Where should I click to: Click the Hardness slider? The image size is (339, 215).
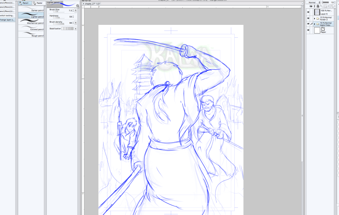tap(58, 17)
